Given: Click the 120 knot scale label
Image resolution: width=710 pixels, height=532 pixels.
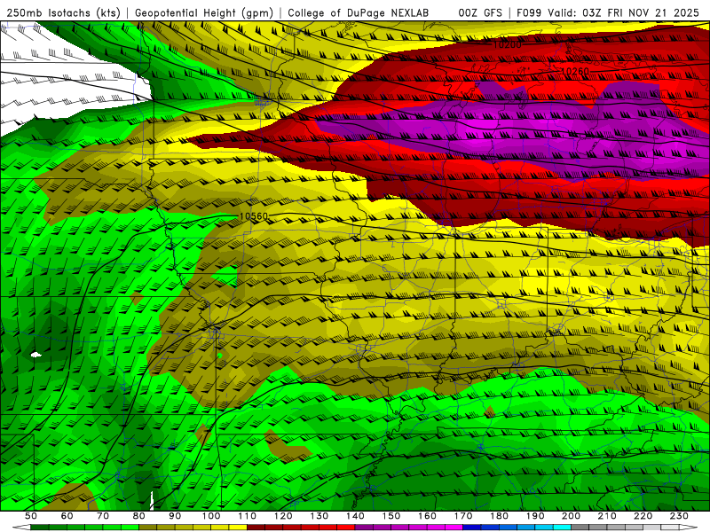Looking at the screenshot, I should 283,516.
